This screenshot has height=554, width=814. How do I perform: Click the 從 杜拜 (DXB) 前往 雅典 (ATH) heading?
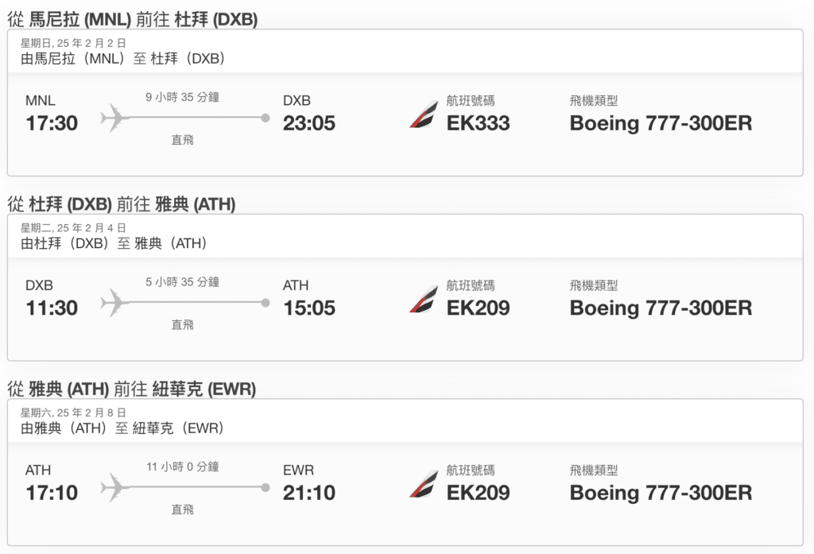coord(122,204)
